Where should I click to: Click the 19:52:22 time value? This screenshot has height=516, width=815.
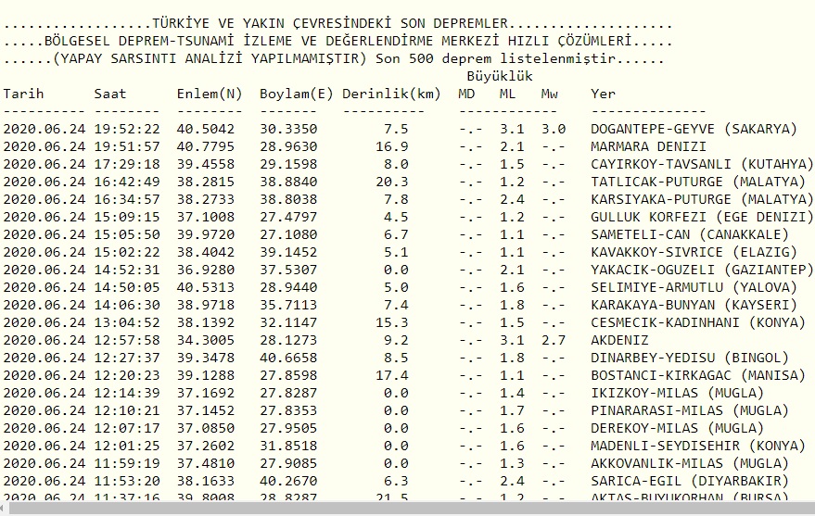click(127, 129)
